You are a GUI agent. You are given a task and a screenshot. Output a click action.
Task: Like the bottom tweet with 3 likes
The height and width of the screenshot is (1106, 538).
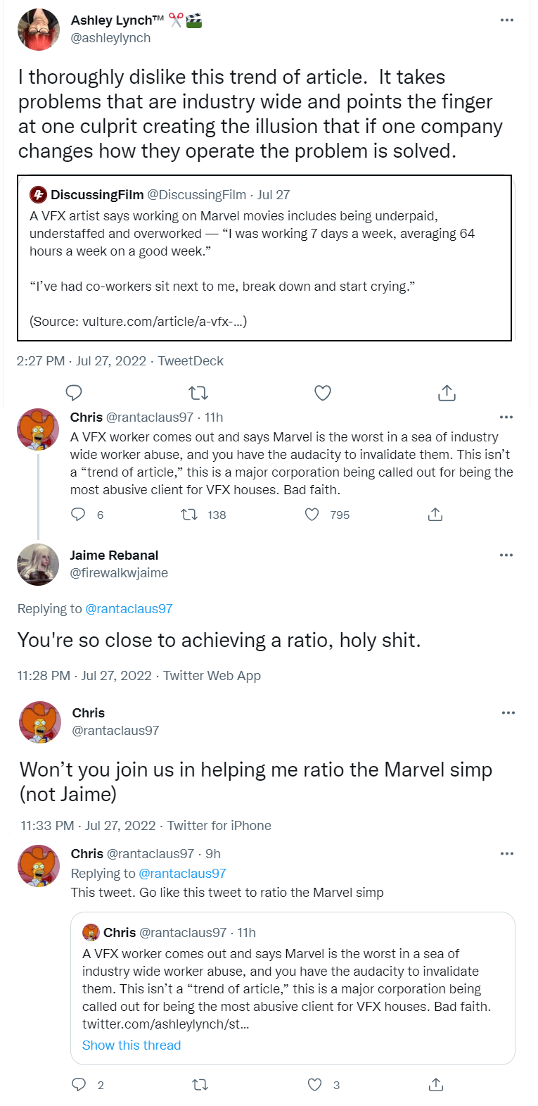(x=315, y=1085)
